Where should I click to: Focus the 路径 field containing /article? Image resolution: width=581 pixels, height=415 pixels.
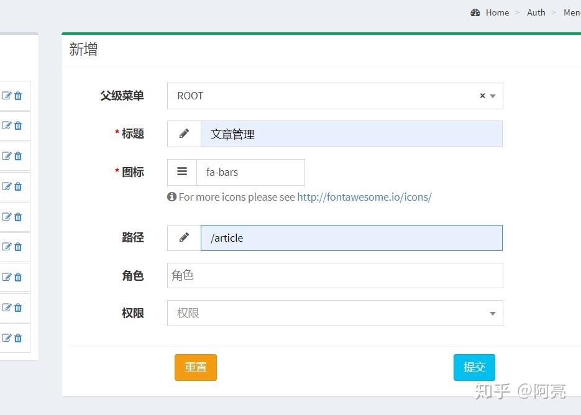pyautogui.click(x=352, y=238)
